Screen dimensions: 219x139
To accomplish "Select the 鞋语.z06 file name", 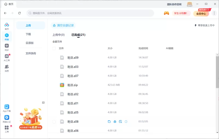I will click(73, 131).
